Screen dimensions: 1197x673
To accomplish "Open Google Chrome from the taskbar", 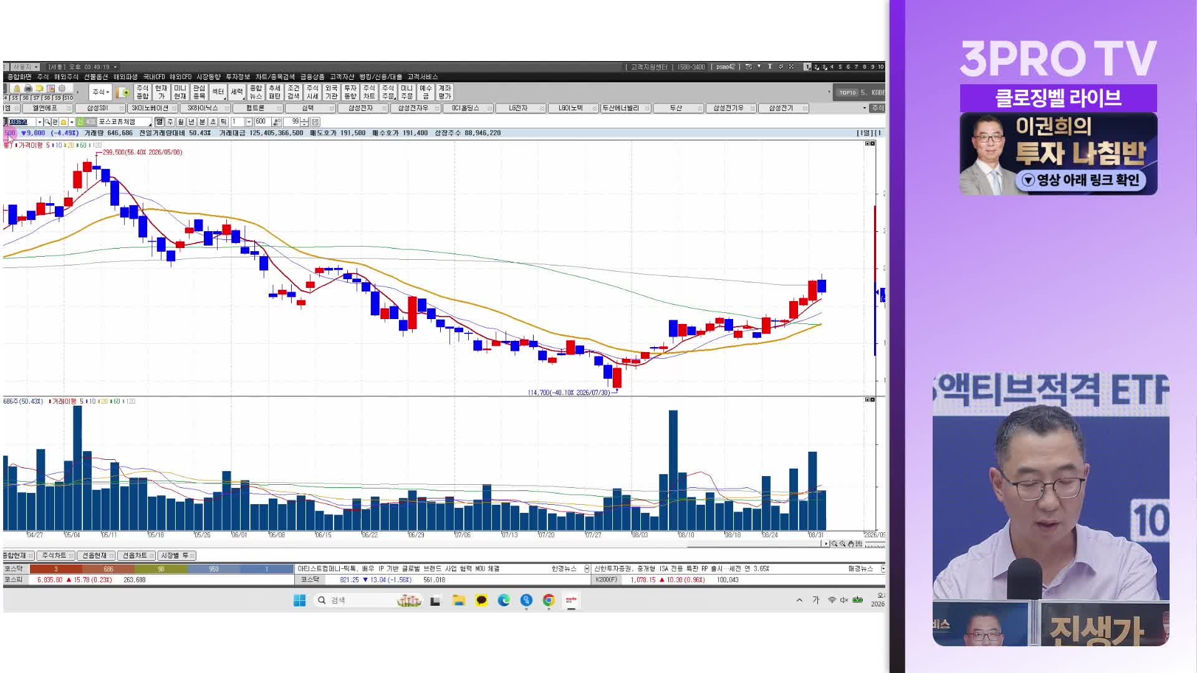I will coord(549,600).
